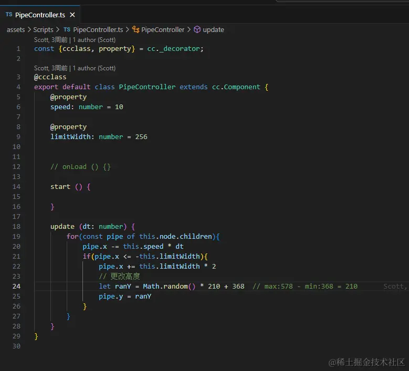Click the start method name

(60, 187)
